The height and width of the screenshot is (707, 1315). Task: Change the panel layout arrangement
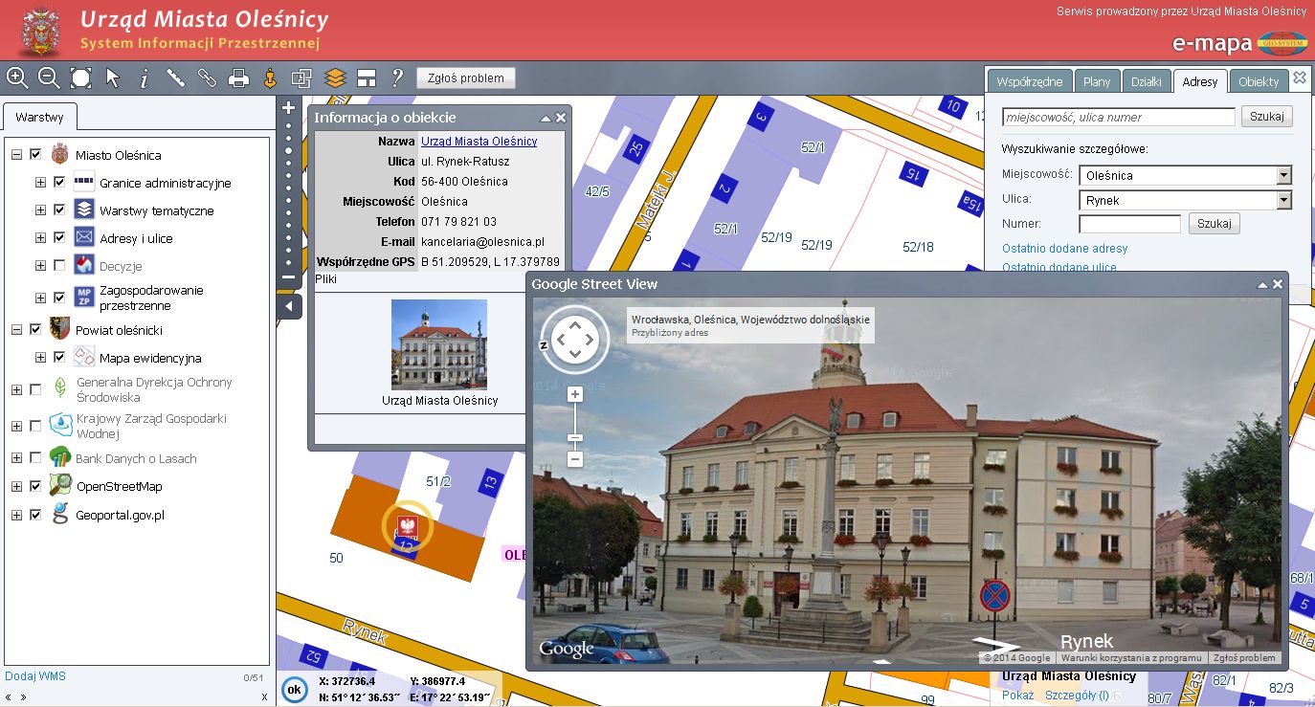coord(366,77)
